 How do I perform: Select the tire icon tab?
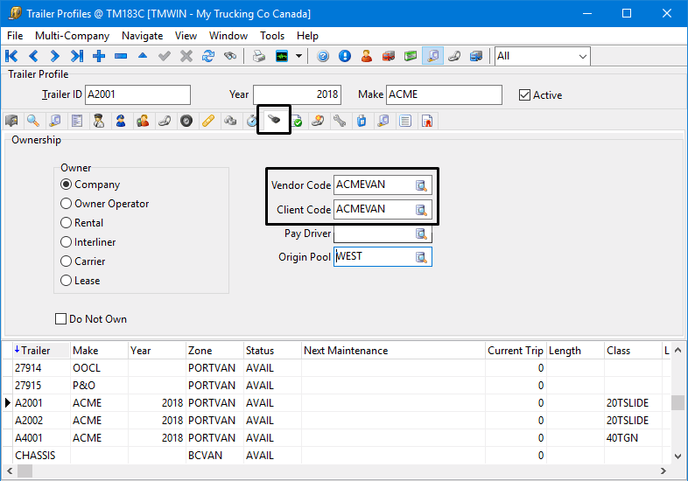click(186, 121)
